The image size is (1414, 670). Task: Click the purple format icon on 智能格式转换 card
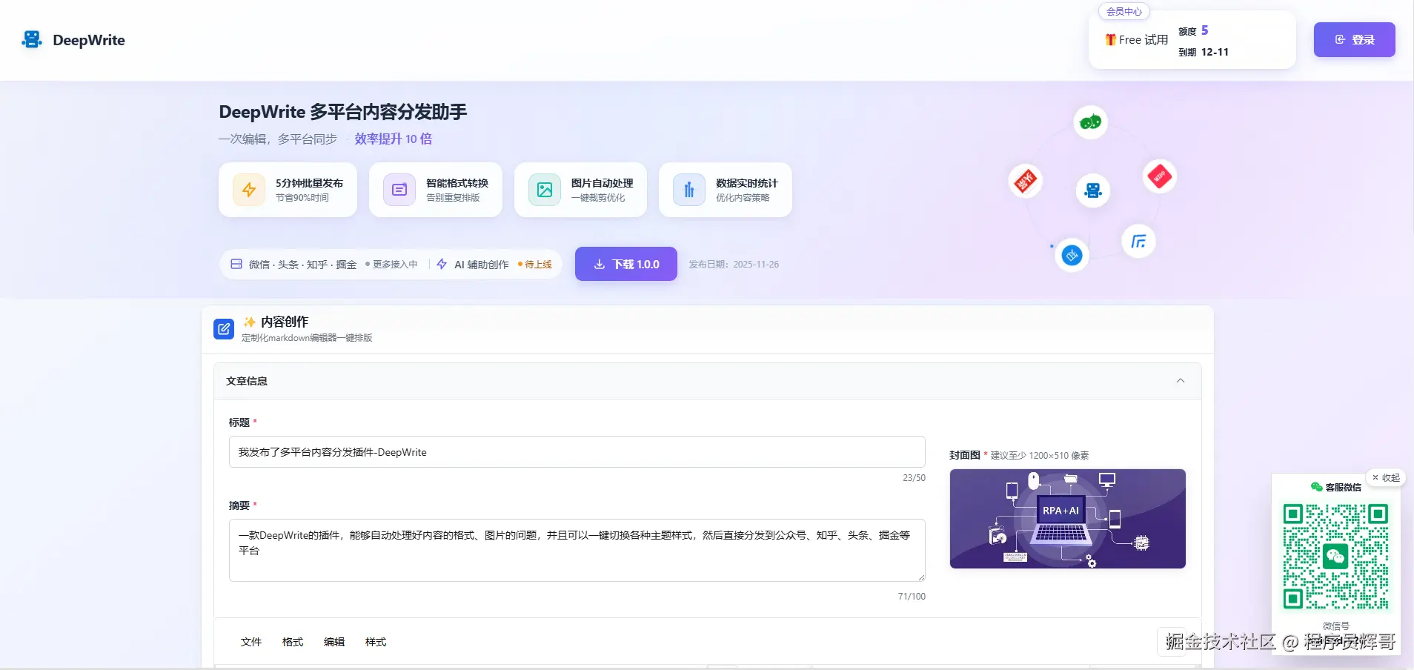[399, 190]
